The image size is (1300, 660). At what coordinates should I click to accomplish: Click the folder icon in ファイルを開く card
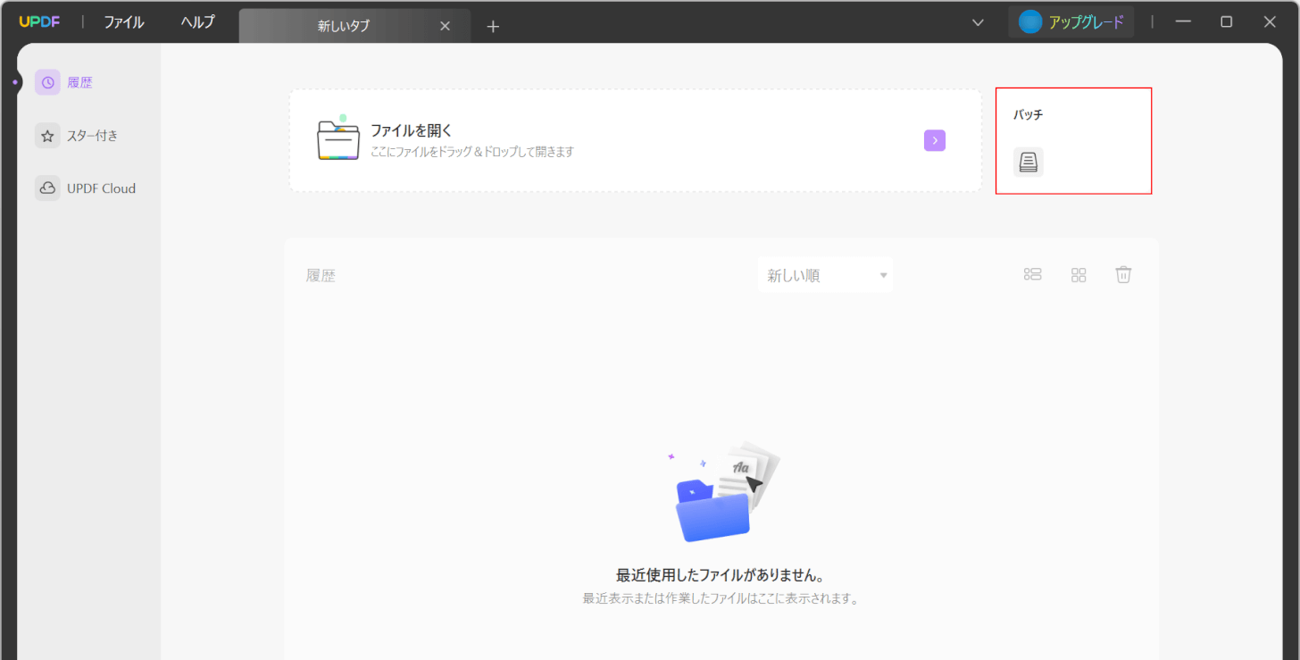338,138
